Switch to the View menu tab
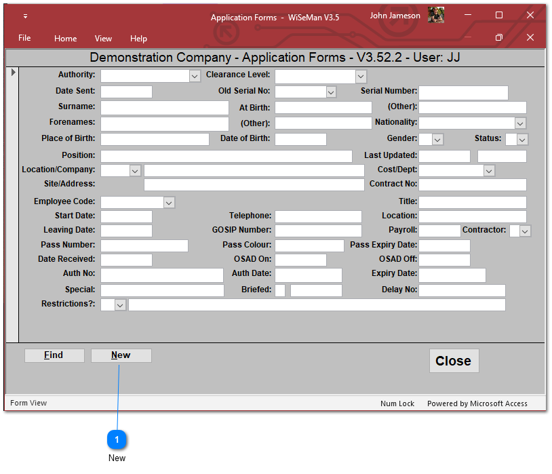Viewport: 552px width, 474px height. (x=103, y=39)
